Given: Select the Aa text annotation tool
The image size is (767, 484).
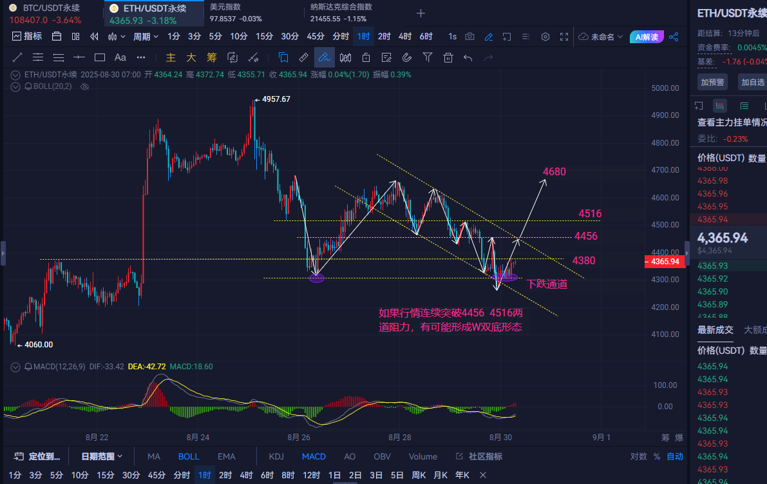Looking at the screenshot, I should point(120,58).
